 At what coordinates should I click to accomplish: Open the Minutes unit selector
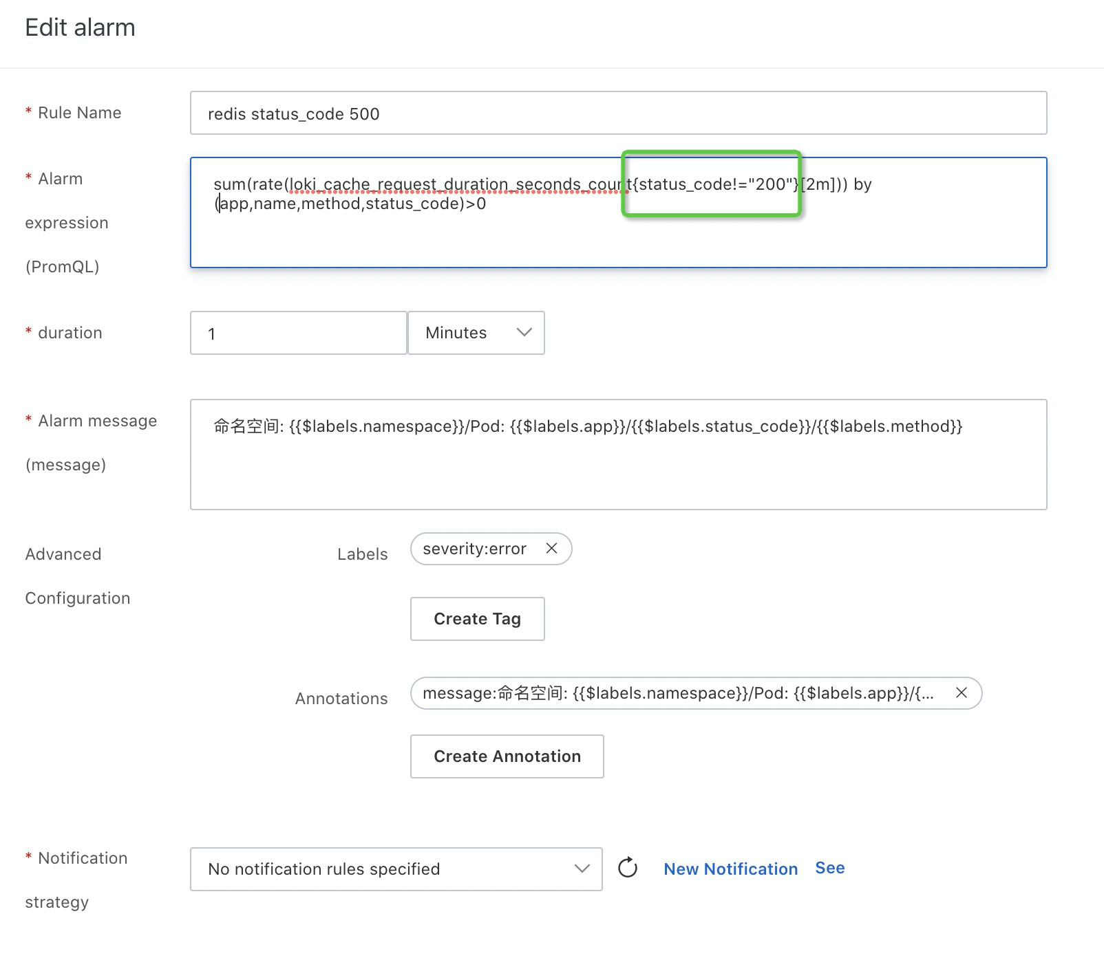click(476, 333)
